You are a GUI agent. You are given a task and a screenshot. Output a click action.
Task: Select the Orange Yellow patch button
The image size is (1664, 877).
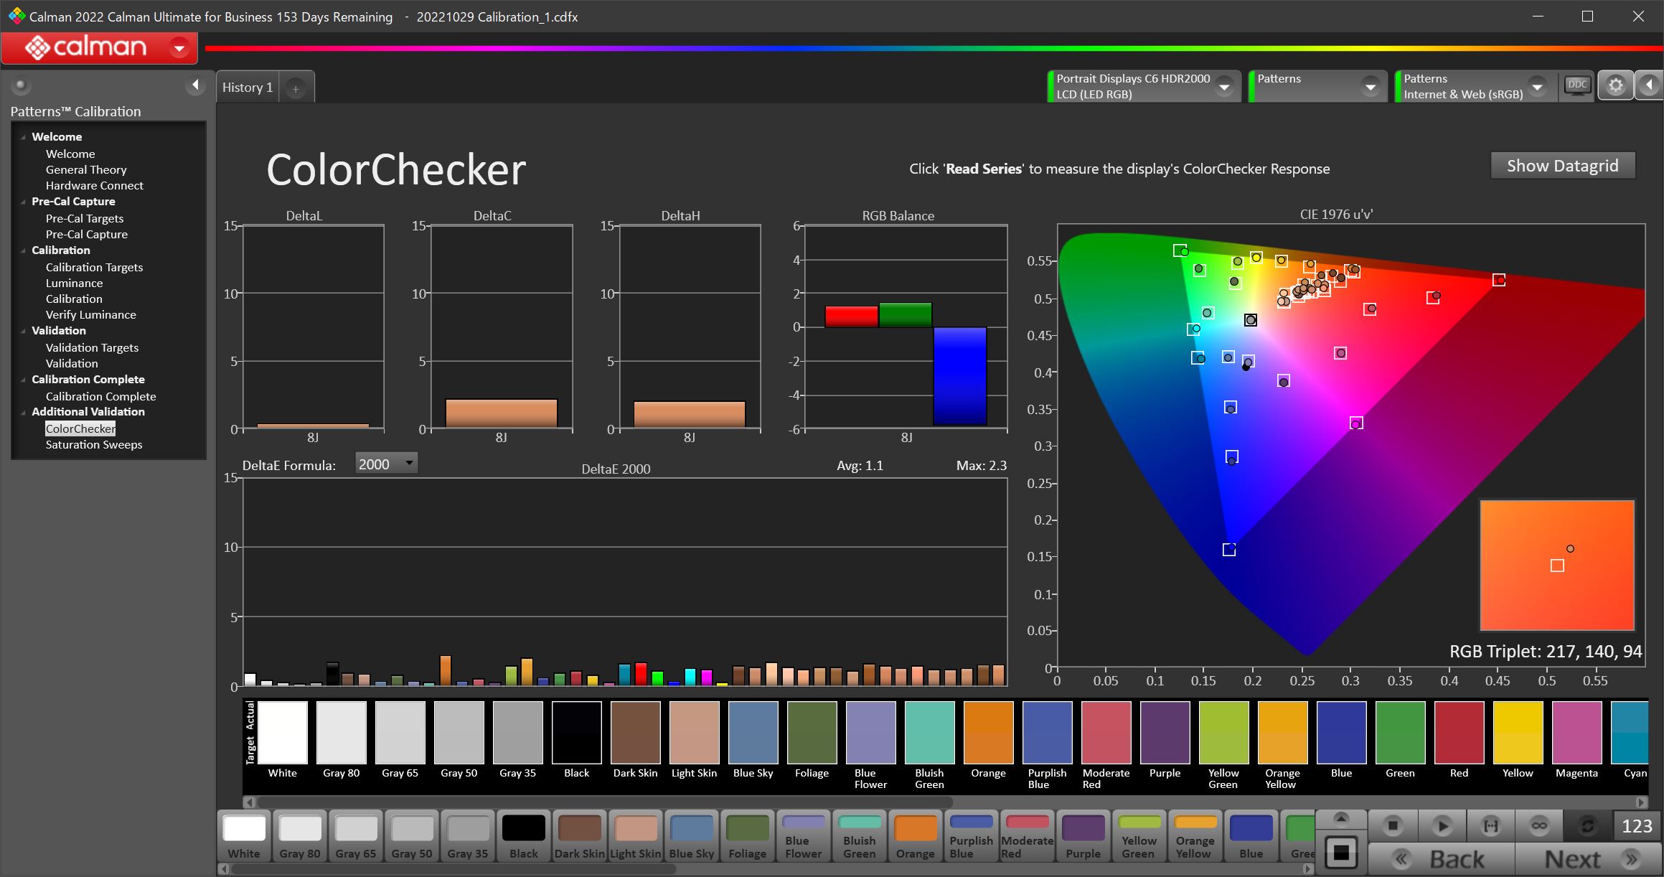[x=1195, y=836]
